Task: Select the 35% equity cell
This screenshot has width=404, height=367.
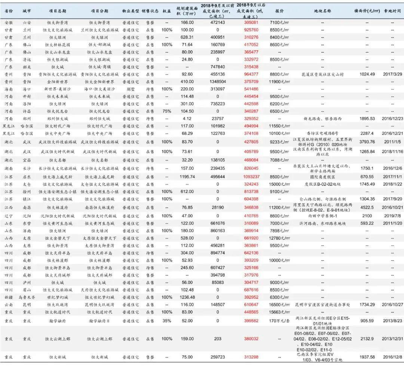Action: pyautogui.click(x=167, y=321)
